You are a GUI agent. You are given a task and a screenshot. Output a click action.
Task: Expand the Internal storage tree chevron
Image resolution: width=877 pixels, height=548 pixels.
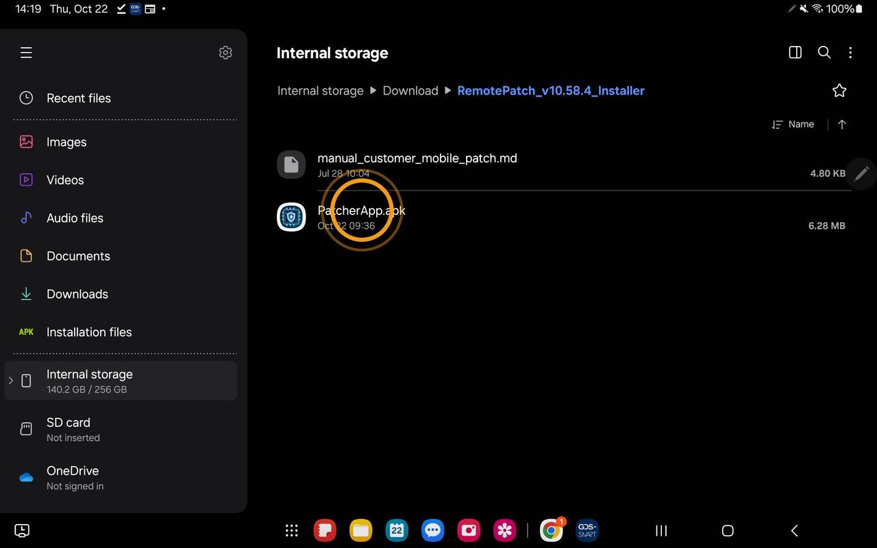click(10, 381)
